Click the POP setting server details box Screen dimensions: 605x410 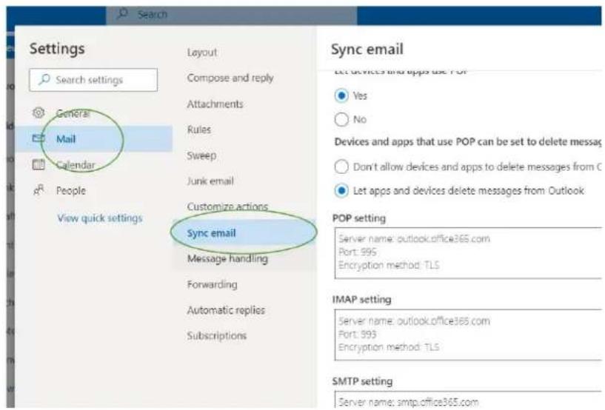pos(468,252)
